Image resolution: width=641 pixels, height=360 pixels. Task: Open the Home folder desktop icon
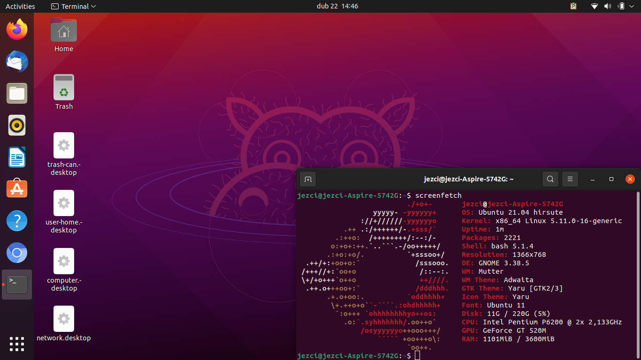[63, 29]
